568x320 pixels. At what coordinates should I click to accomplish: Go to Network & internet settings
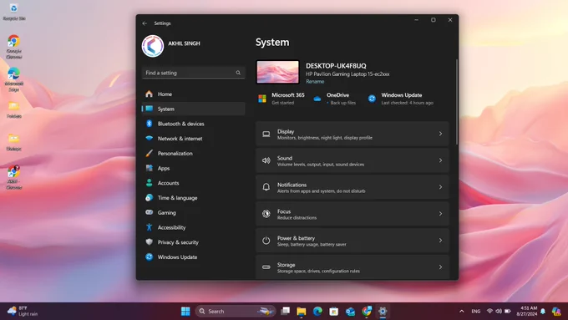coord(194,139)
